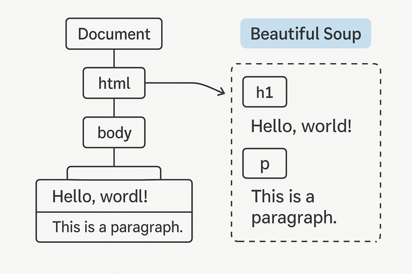Click 'This is a paragraph.' in tree

117,227
